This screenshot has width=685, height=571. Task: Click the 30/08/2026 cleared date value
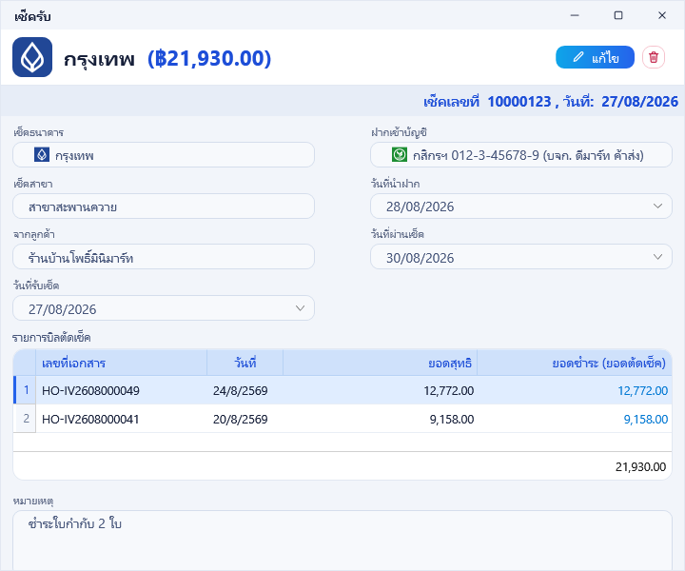420,258
